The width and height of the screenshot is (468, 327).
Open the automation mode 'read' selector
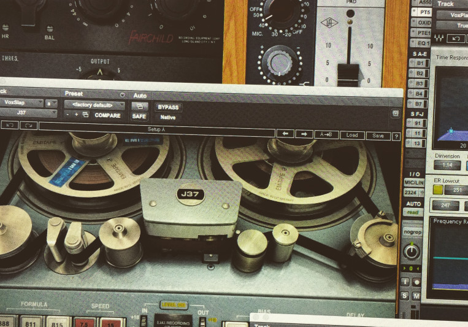tap(413, 212)
